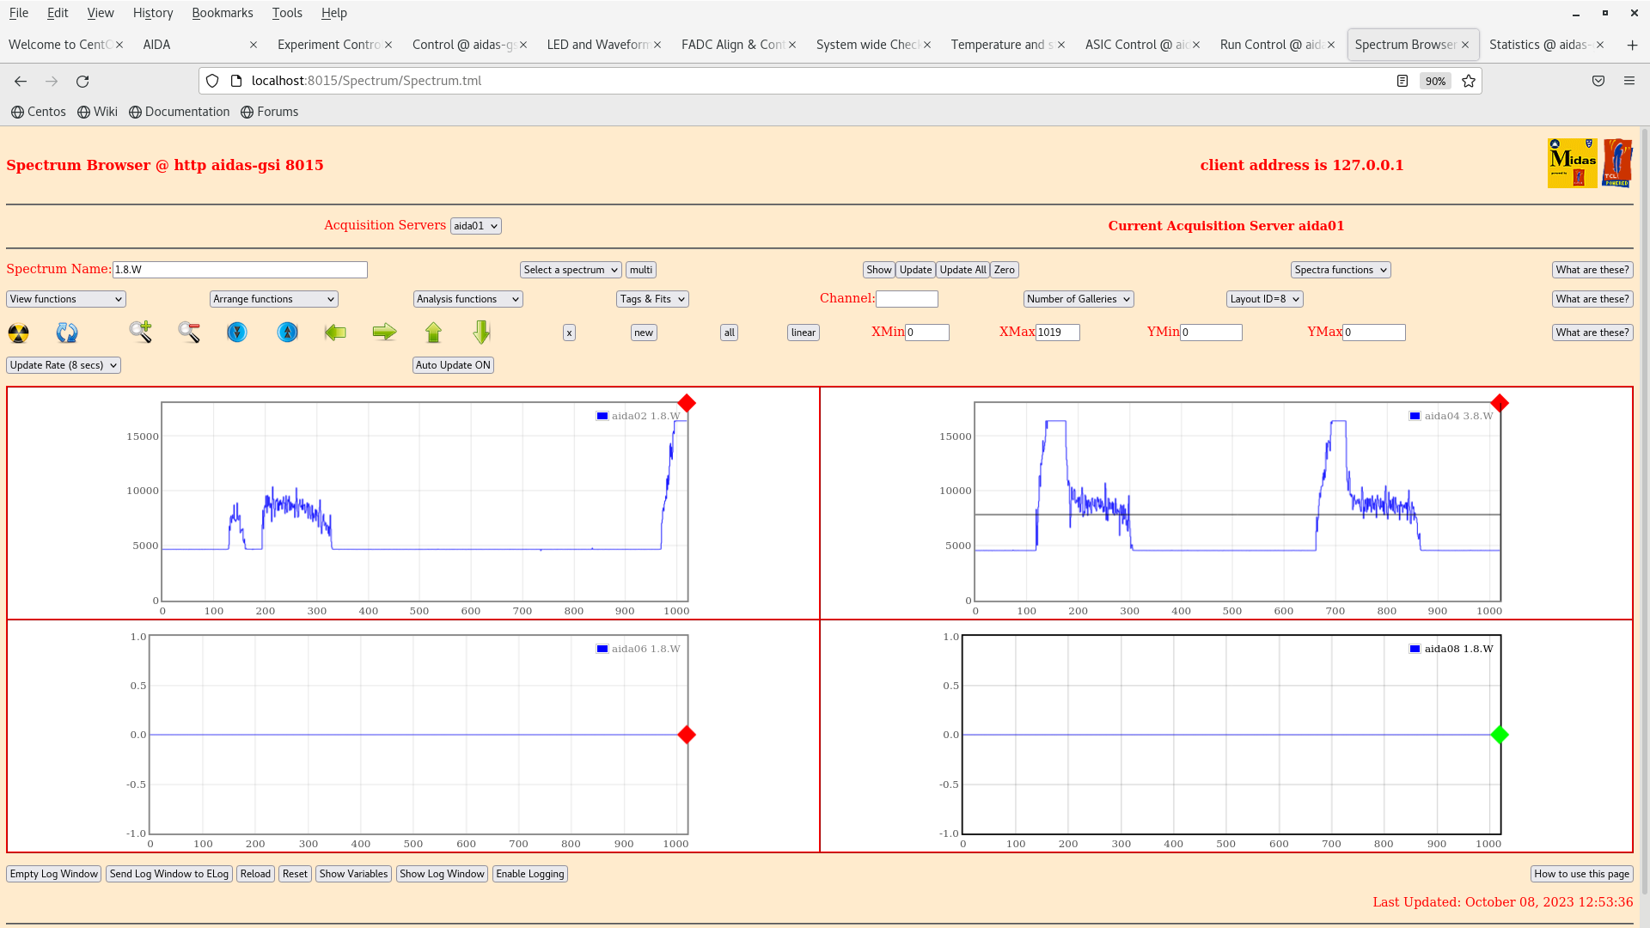The width and height of the screenshot is (1650, 928).
Task: Select the green diamond marker on aida08
Action: (x=1500, y=735)
